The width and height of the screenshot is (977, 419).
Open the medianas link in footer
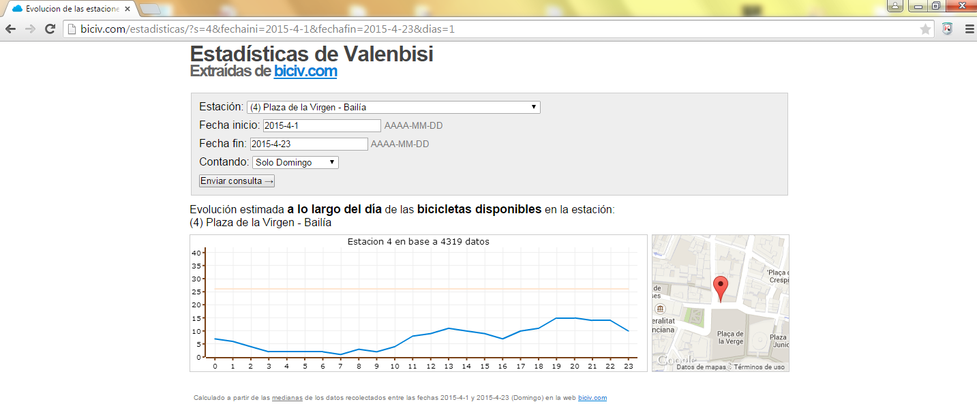tap(287, 397)
